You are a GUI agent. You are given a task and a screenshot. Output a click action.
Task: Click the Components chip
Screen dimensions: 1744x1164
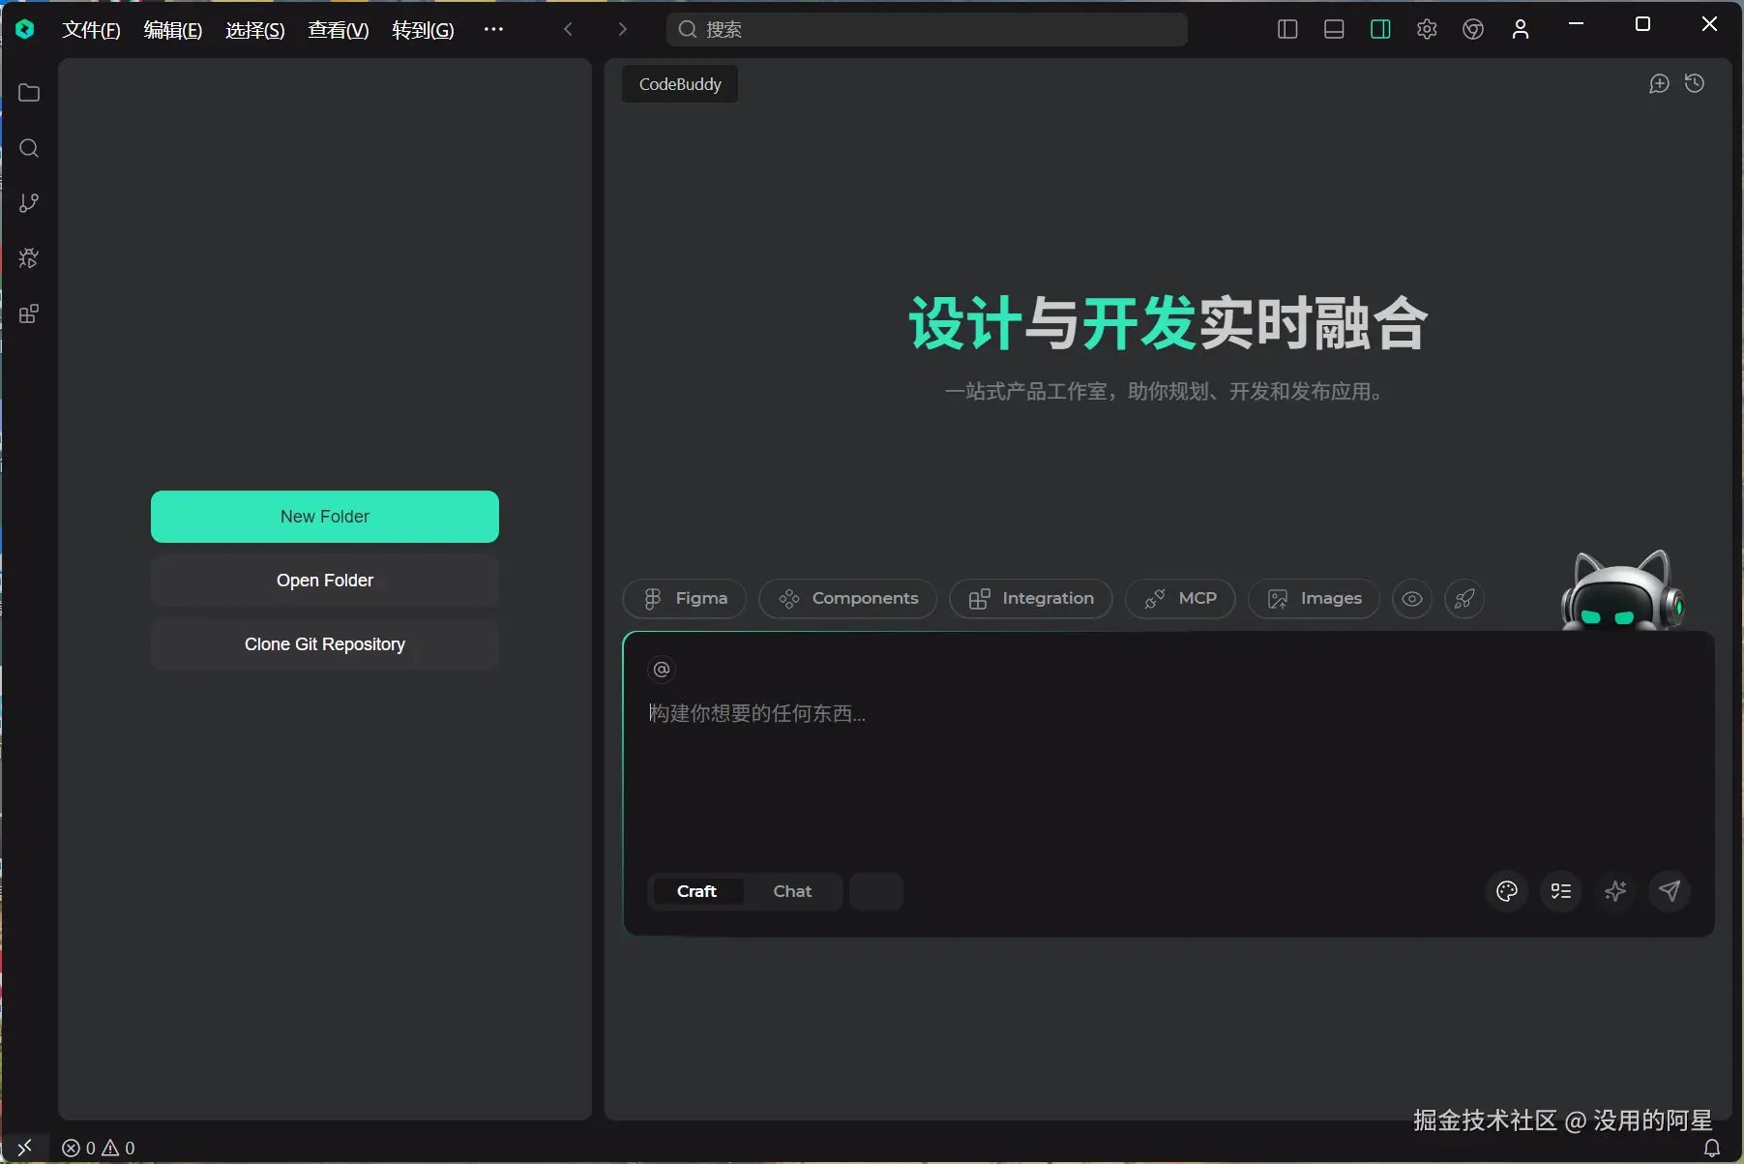tap(847, 599)
